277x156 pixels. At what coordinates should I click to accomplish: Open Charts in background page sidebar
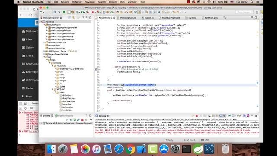(28, 55)
